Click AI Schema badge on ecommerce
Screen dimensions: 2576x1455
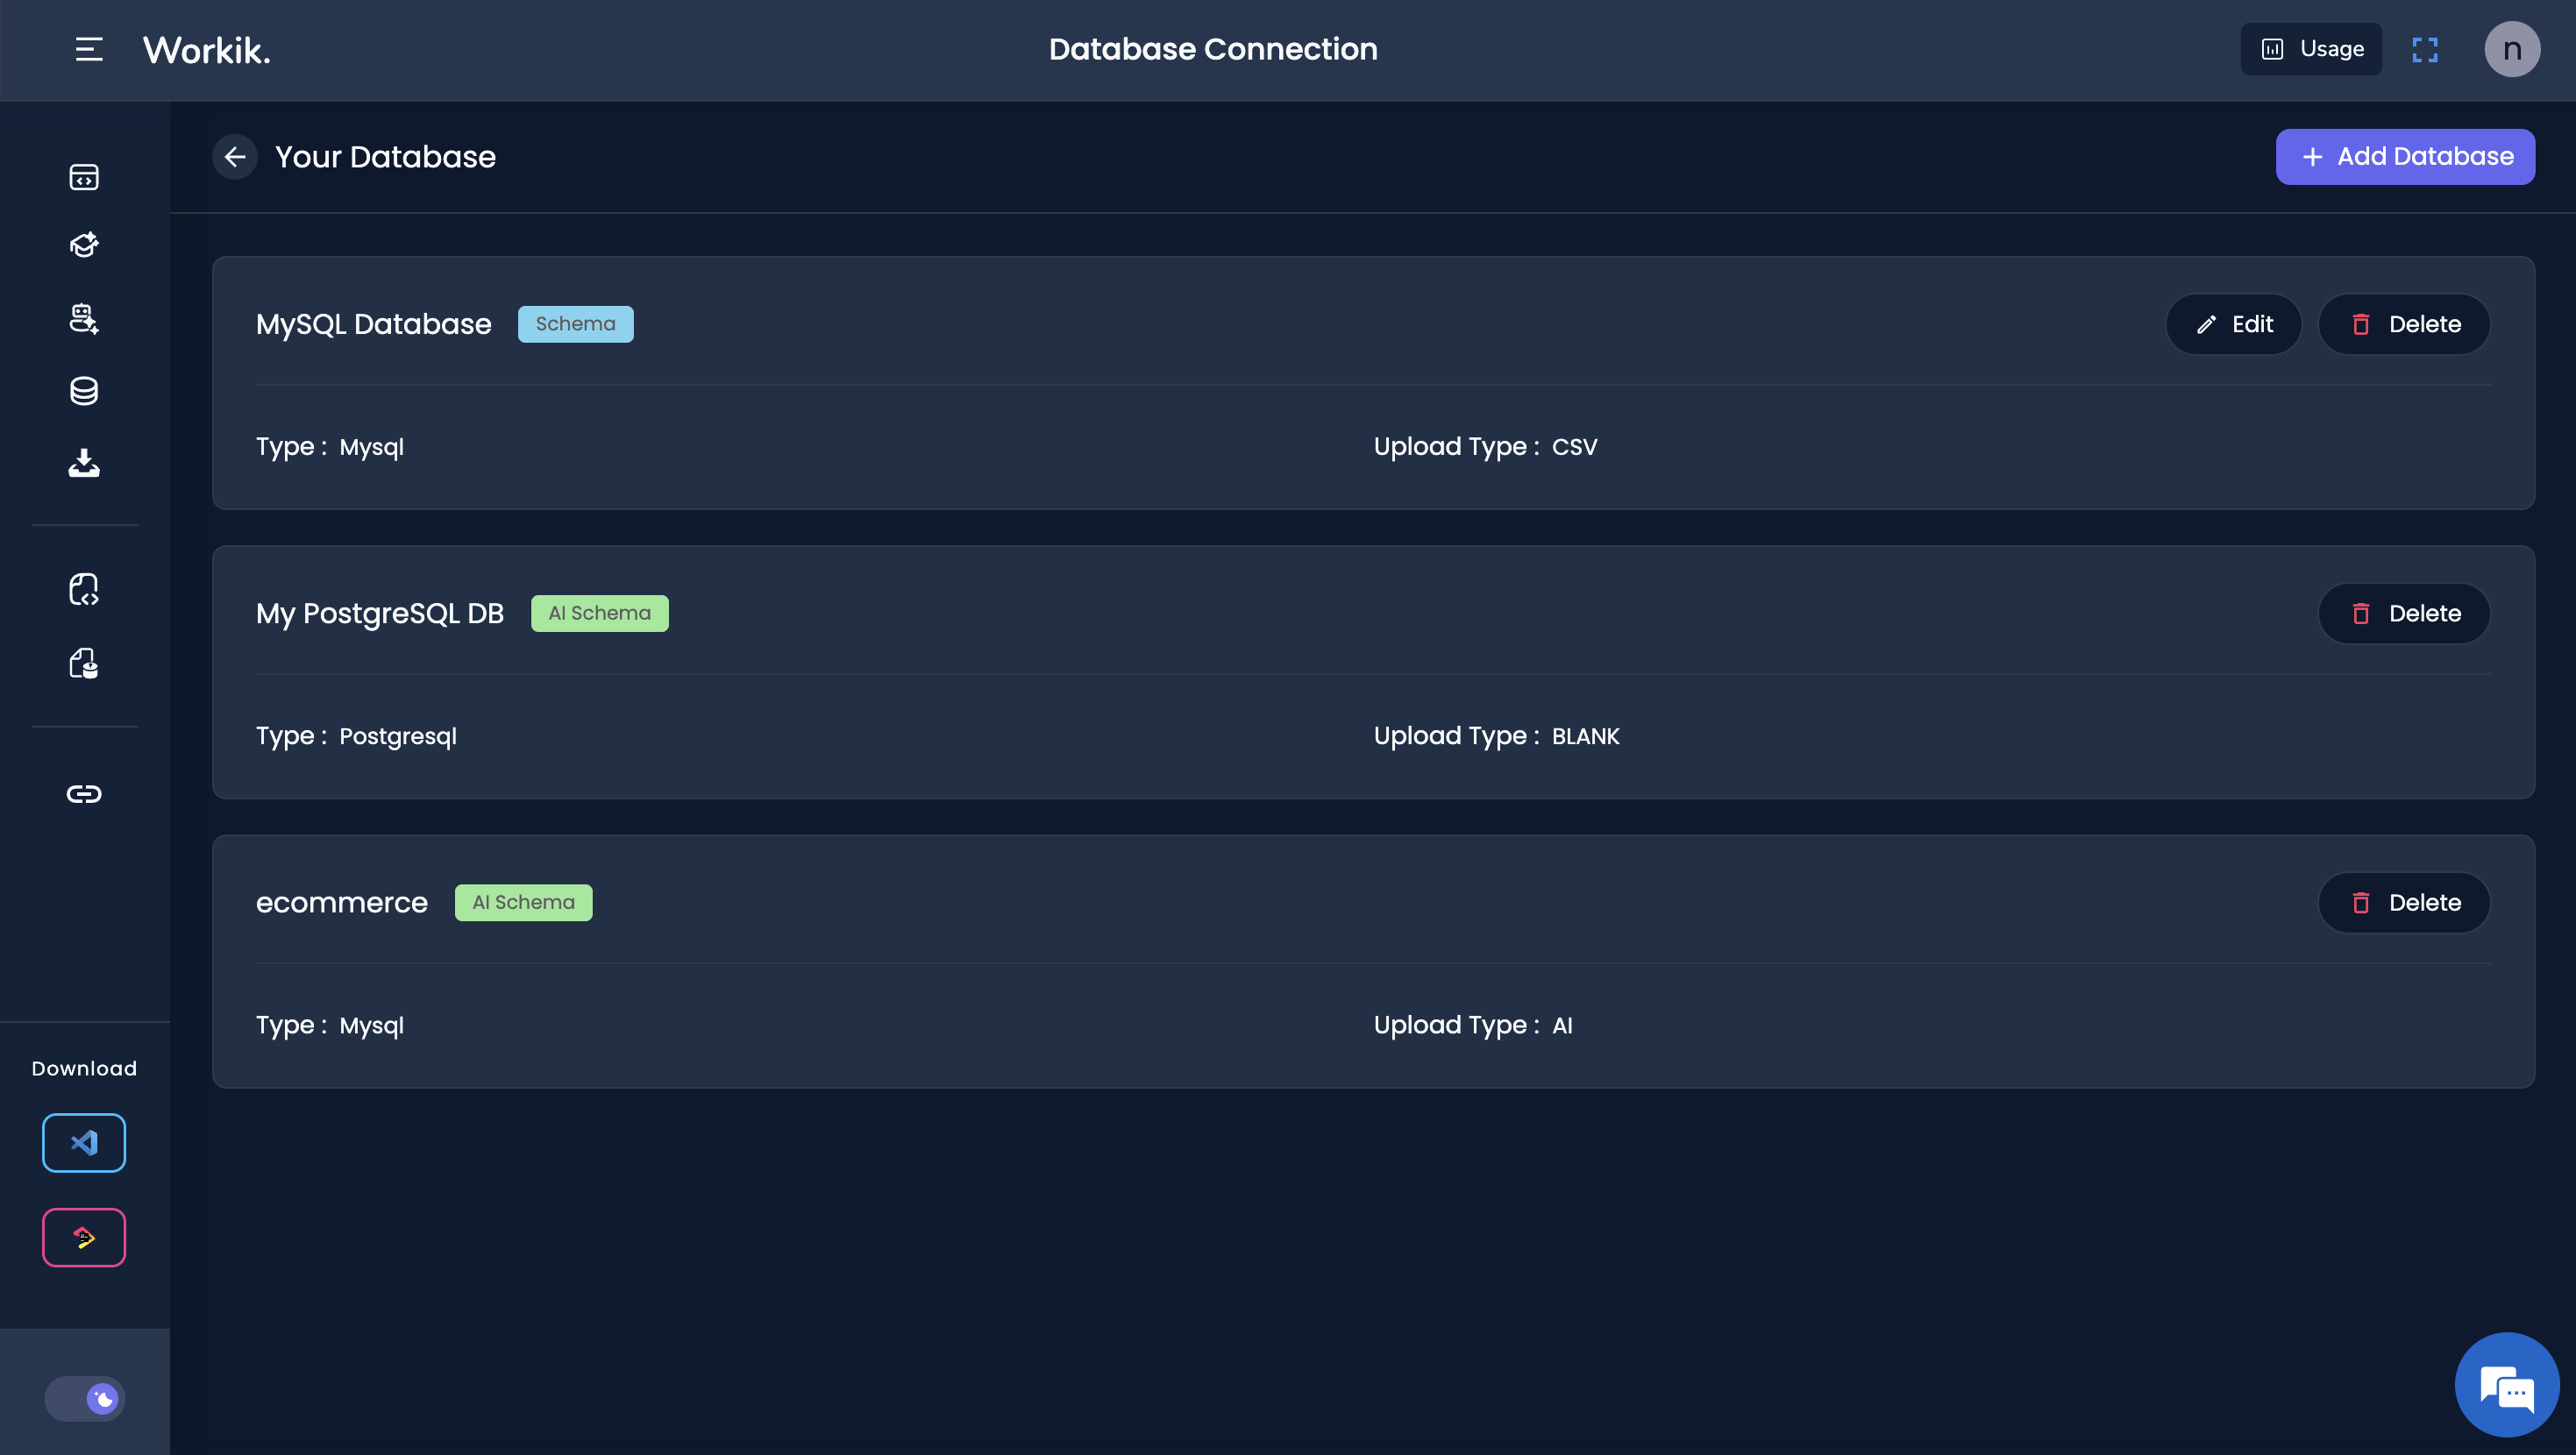pyautogui.click(x=523, y=902)
